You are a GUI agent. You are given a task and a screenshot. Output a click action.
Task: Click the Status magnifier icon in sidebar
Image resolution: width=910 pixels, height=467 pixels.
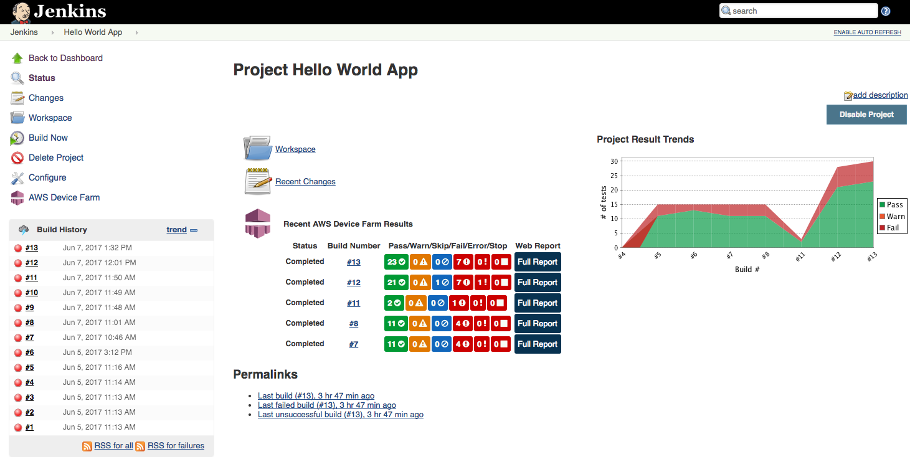click(17, 78)
